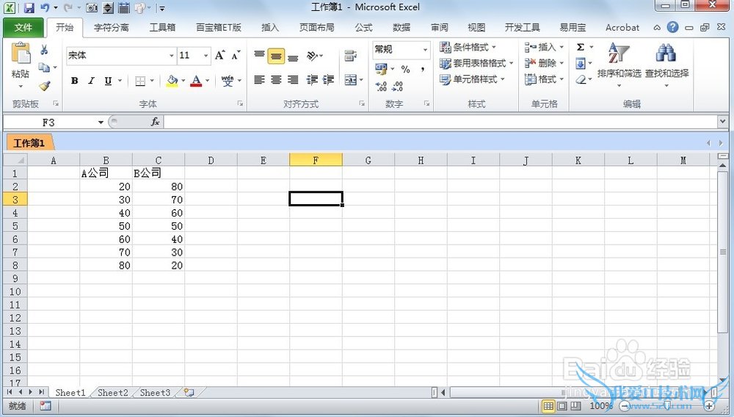
Task: Click the Wrap Text icon
Action: pos(351,56)
